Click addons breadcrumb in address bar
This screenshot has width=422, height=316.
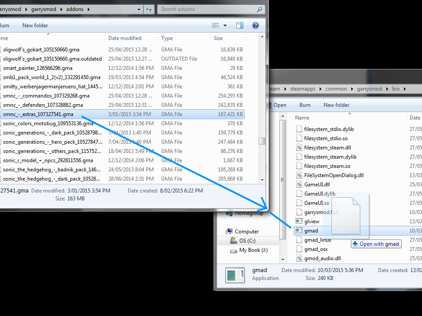coord(75,9)
